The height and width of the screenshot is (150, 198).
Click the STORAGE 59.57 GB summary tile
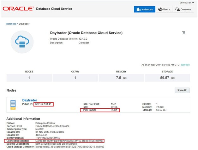point(167,78)
